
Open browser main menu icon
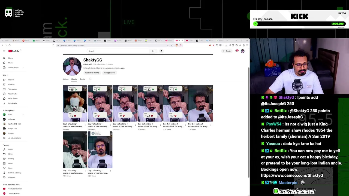[x=247, y=45]
